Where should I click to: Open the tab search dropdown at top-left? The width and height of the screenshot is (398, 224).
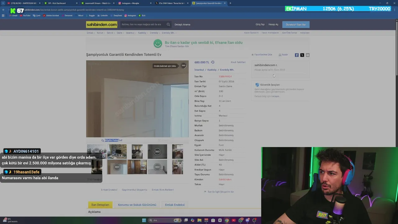[3, 3]
